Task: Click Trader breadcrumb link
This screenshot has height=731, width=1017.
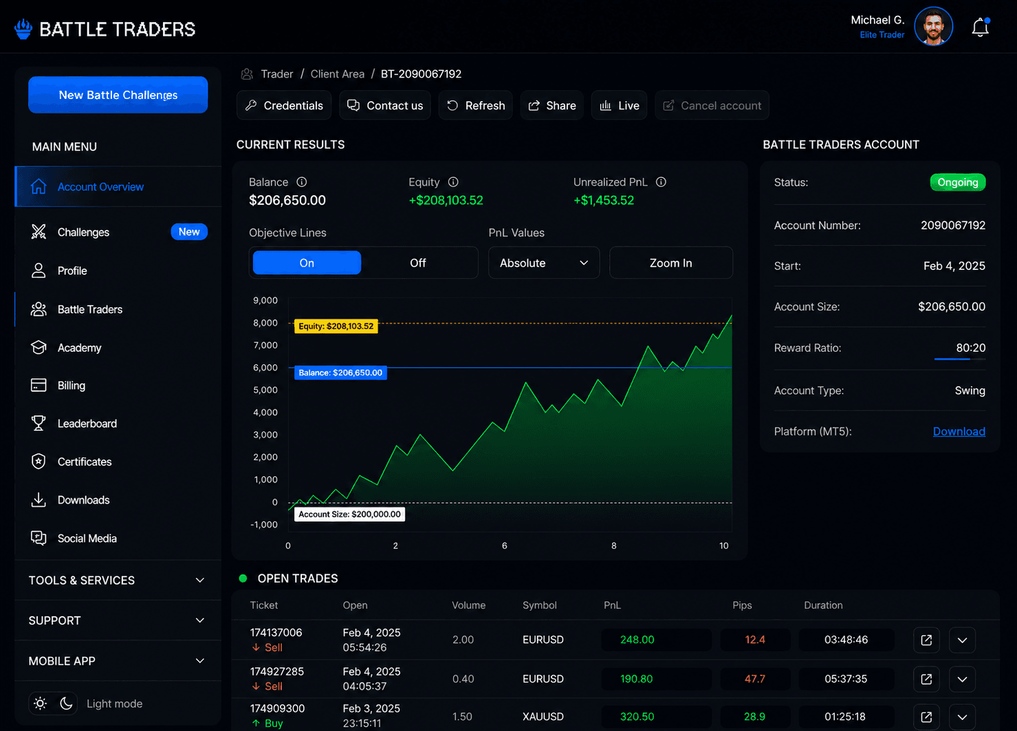Action: [x=277, y=74]
